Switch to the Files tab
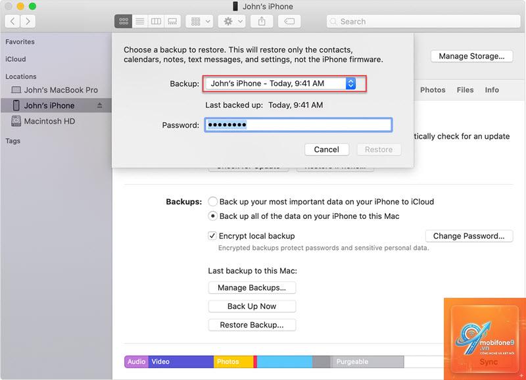 pyautogui.click(x=465, y=90)
